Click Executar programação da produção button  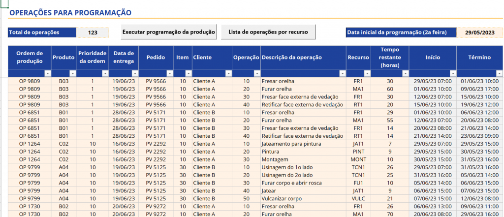pos(169,32)
